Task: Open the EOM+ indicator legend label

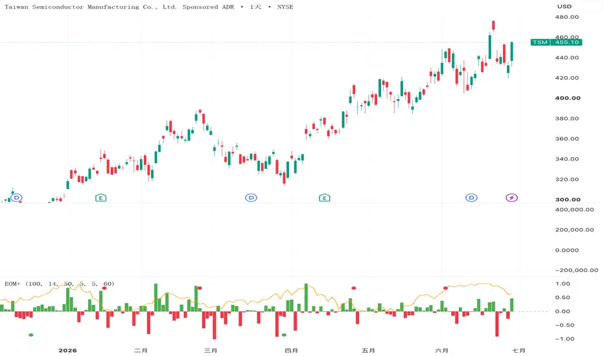Action: 60,284
